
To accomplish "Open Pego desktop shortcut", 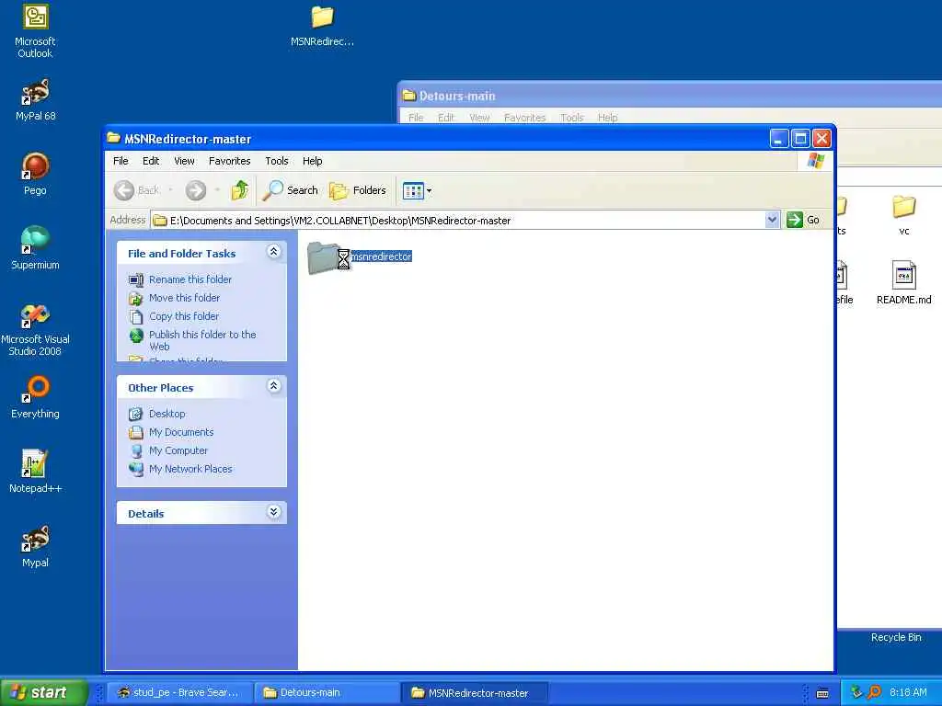I will [x=35, y=174].
